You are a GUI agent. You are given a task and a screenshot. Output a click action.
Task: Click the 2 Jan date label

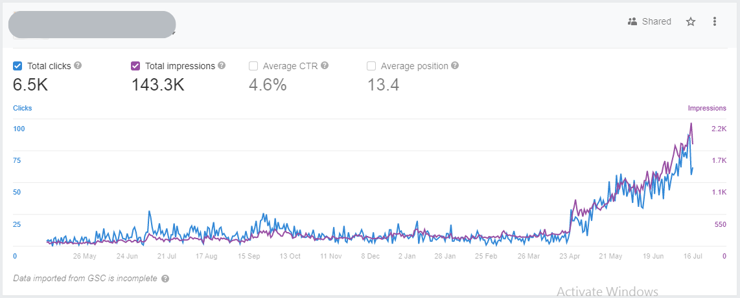pos(407,256)
